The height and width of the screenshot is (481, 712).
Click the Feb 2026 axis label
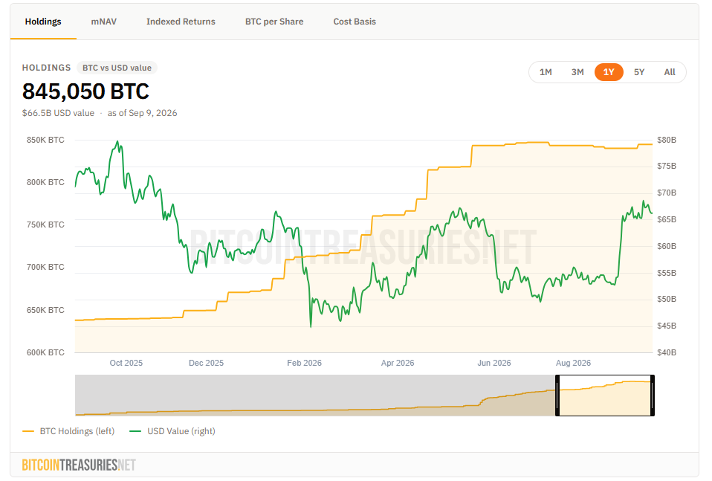(x=304, y=363)
